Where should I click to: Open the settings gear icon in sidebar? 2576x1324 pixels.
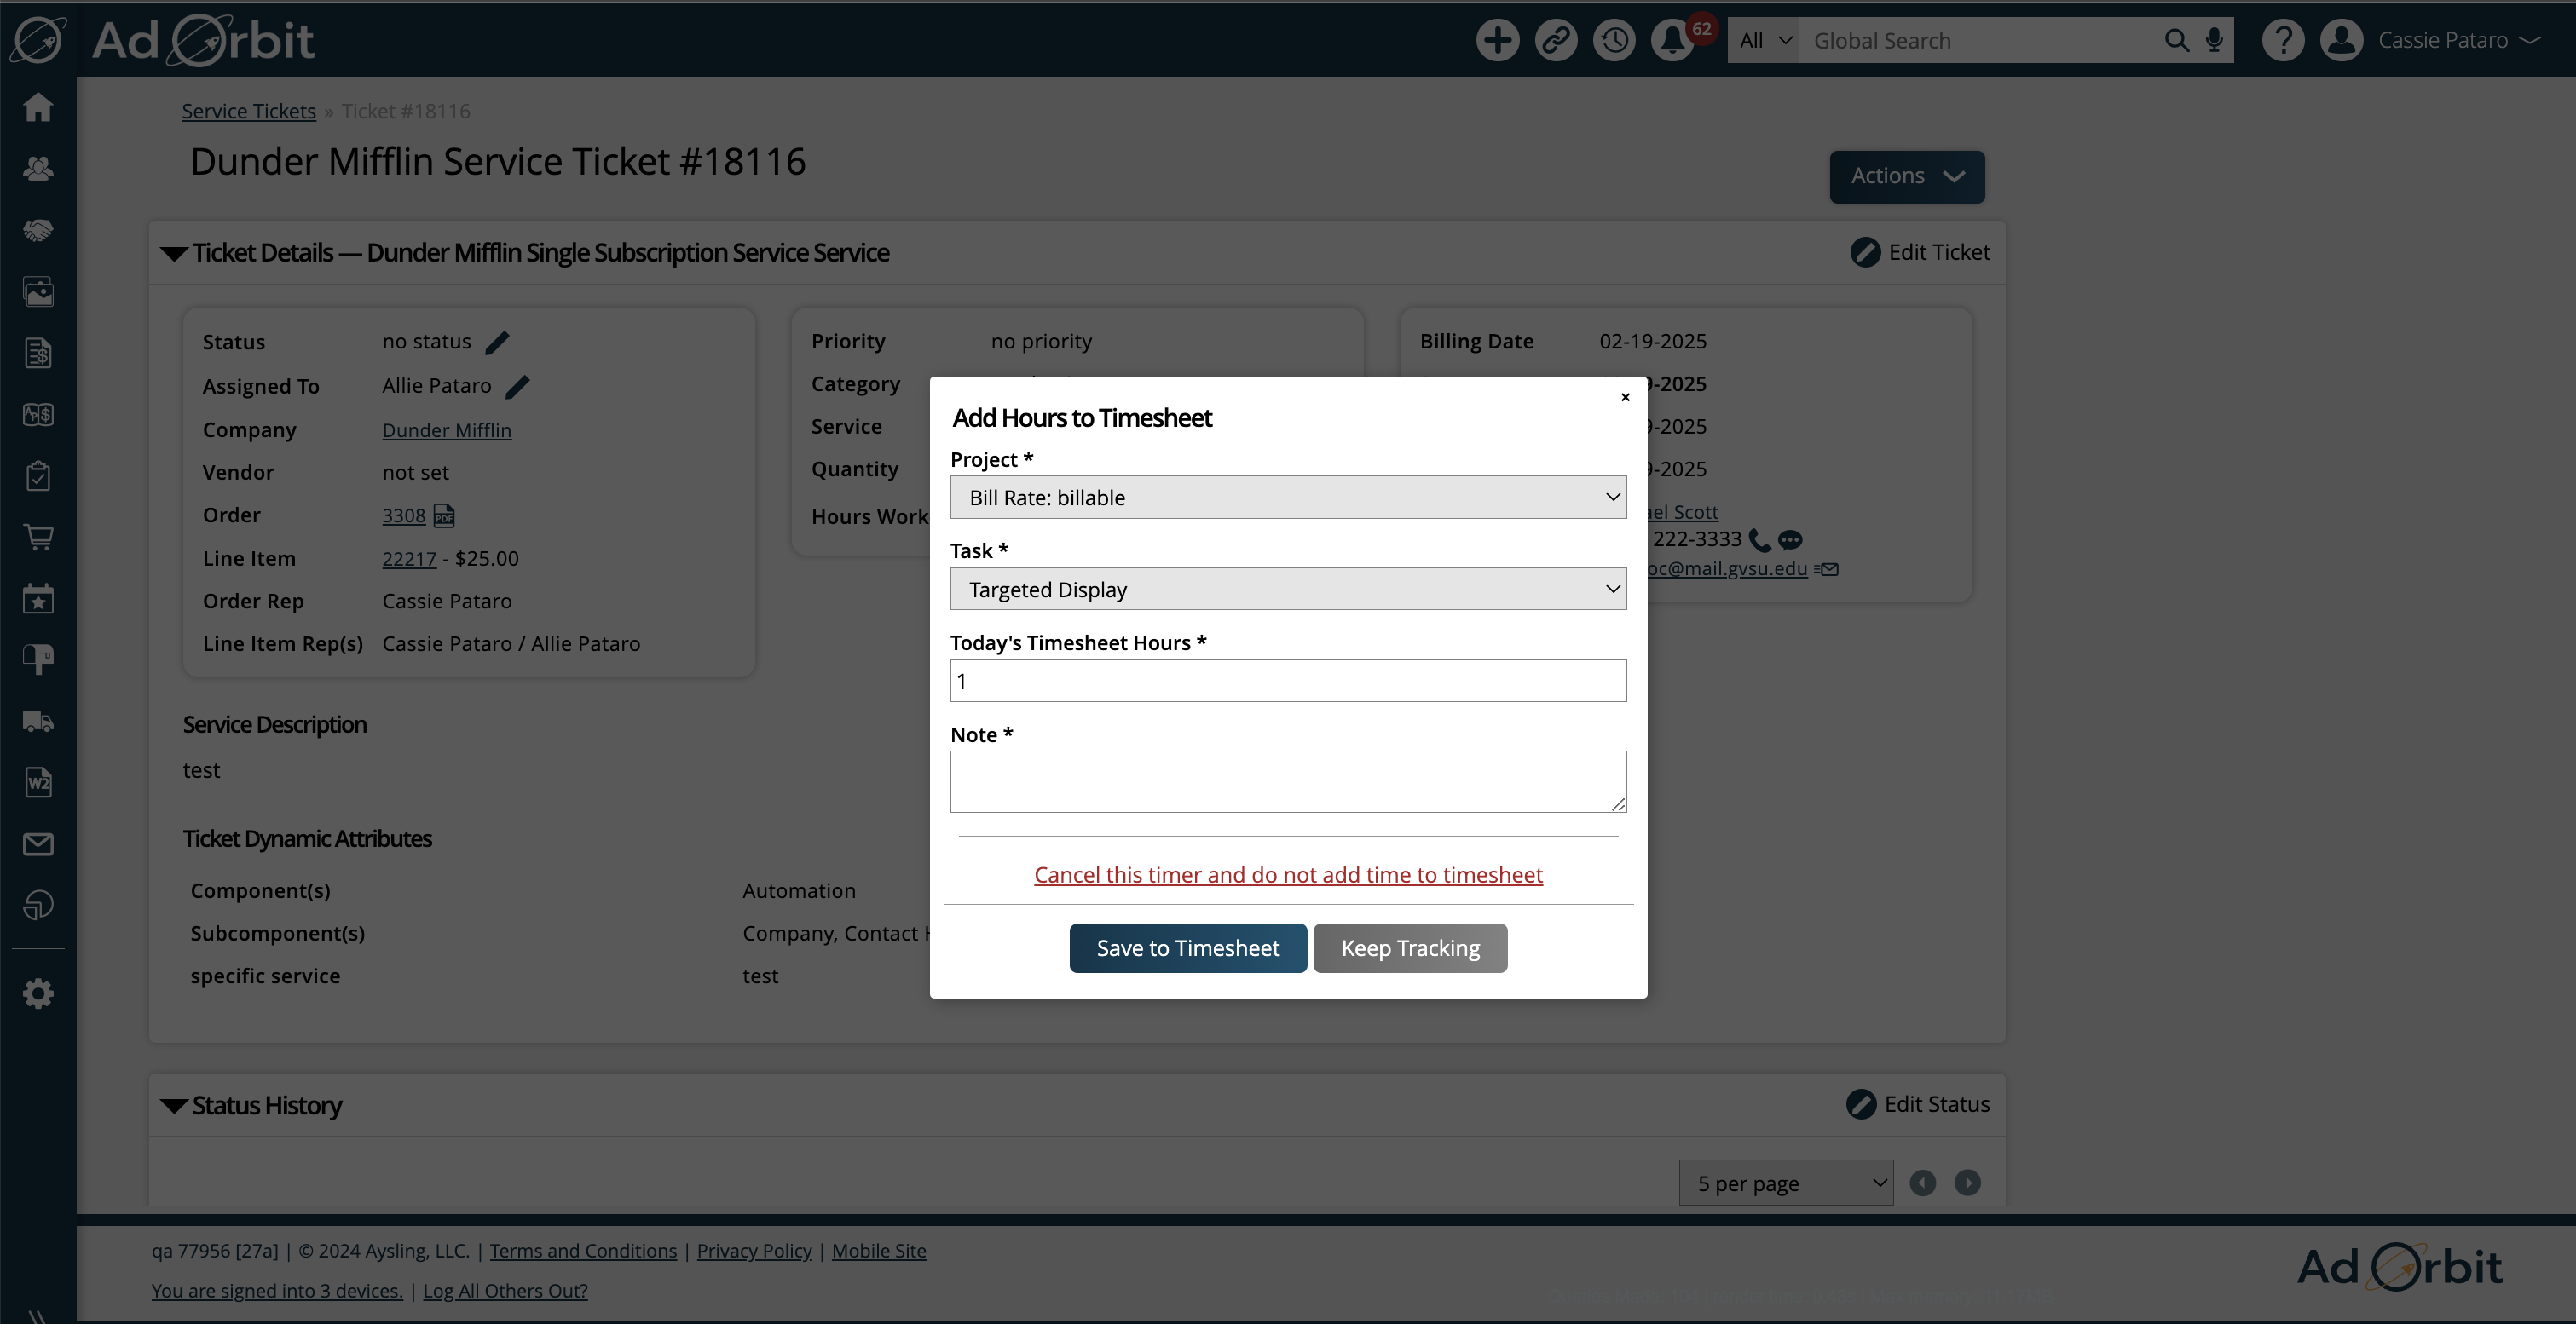point(38,993)
